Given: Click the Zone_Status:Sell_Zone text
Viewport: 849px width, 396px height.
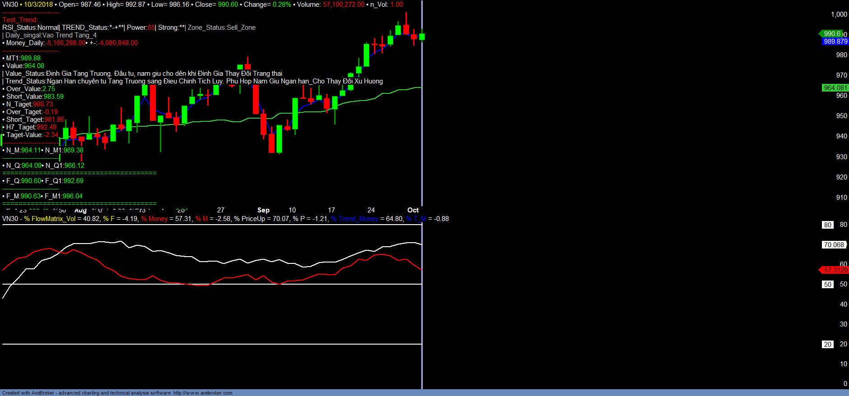Looking at the screenshot, I should click(221, 28).
